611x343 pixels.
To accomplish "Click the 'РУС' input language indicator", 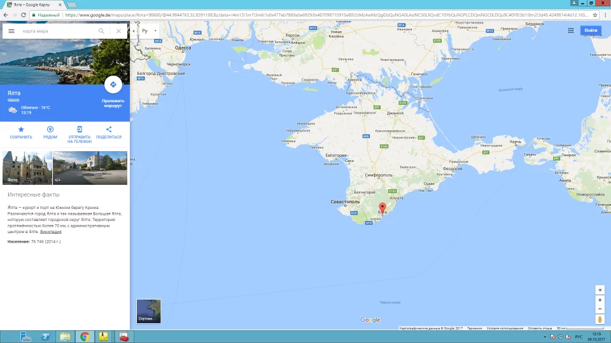I will [x=579, y=337].
